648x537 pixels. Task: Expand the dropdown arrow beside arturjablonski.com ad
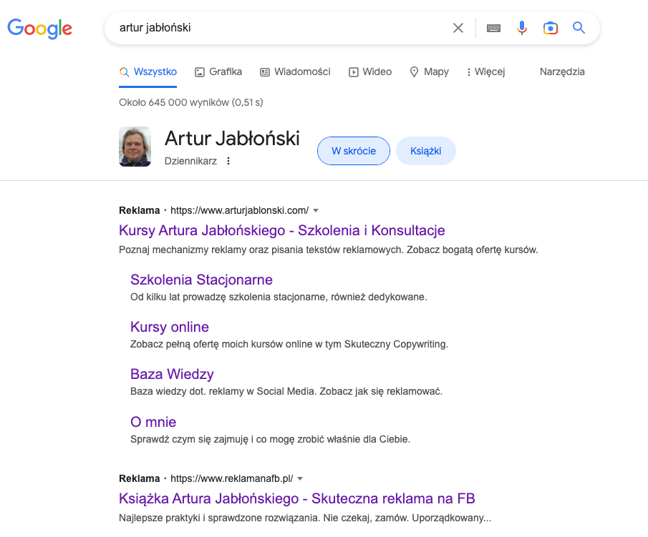315,210
